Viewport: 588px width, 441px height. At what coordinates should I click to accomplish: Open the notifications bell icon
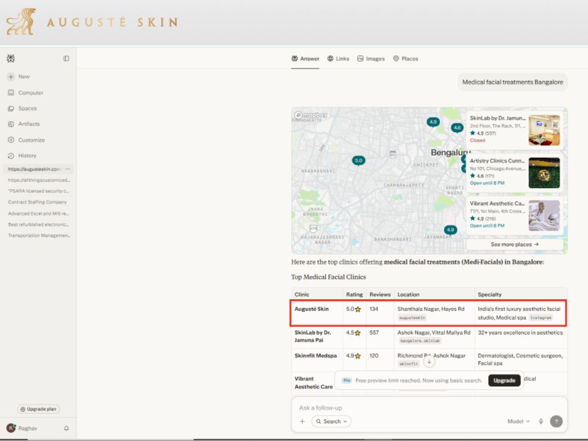pos(66,428)
